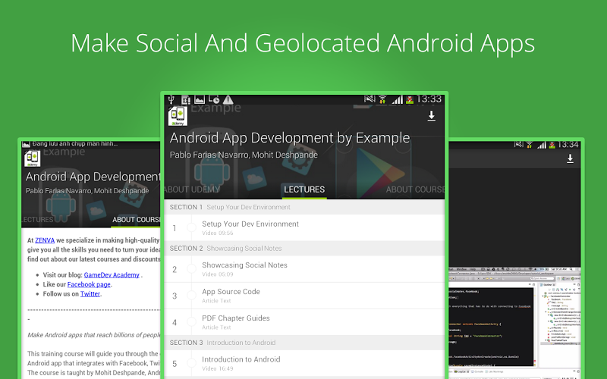
Task: Tap the battery icon in center status bar
Action: 410,100
